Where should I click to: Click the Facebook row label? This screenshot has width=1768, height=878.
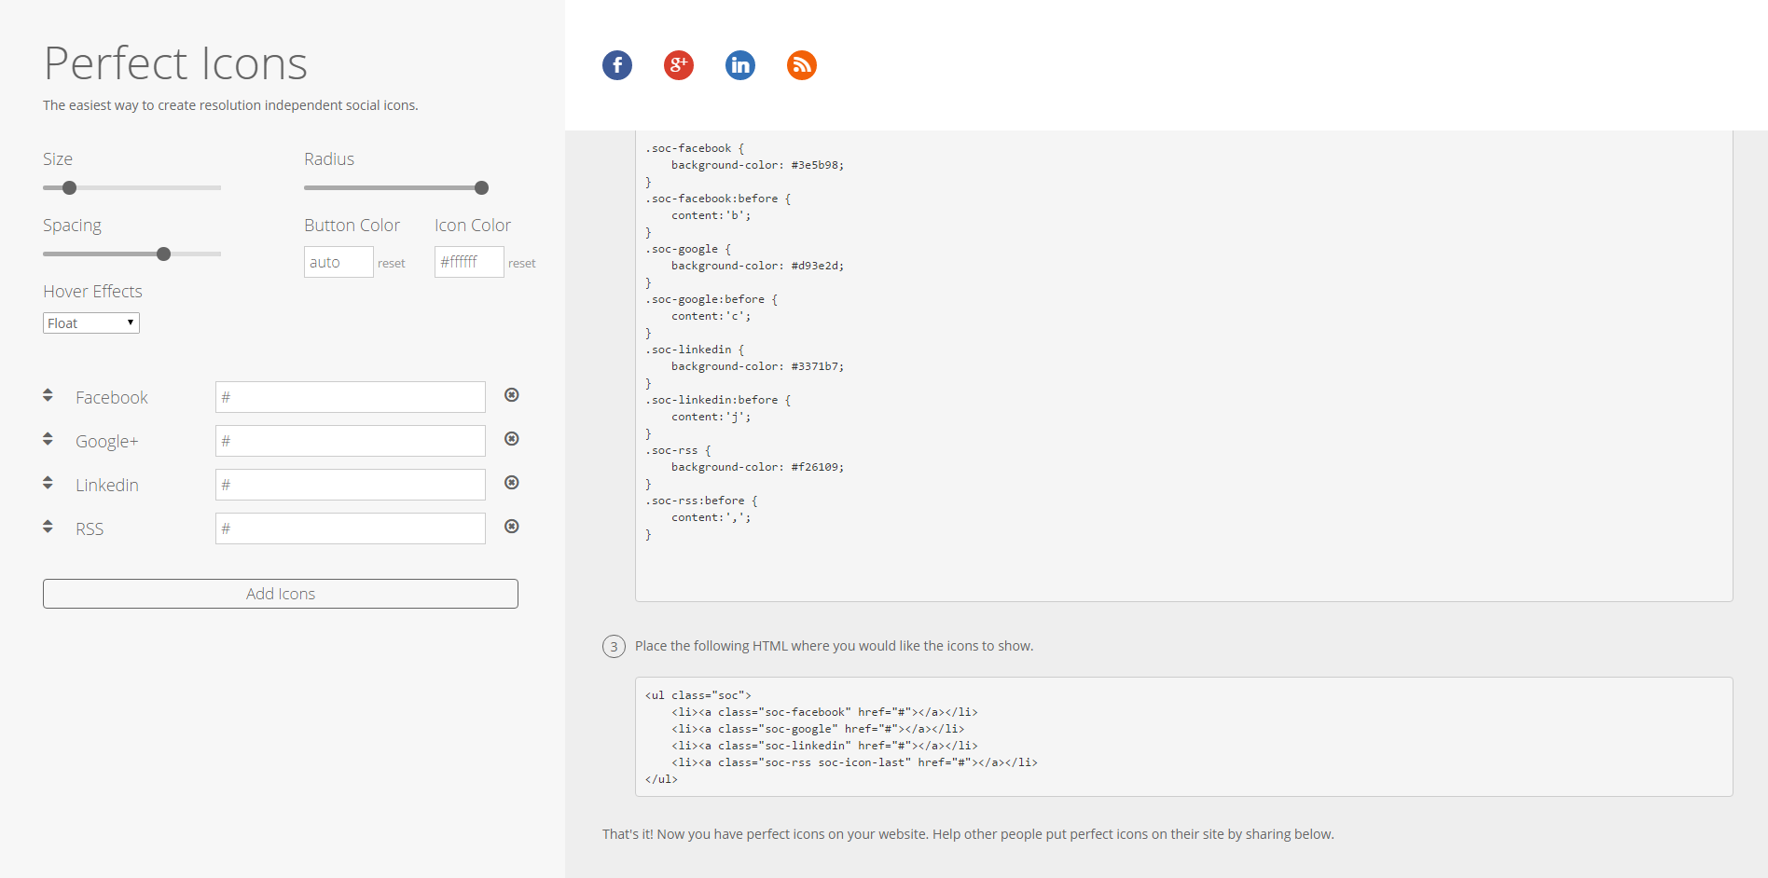point(112,398)
